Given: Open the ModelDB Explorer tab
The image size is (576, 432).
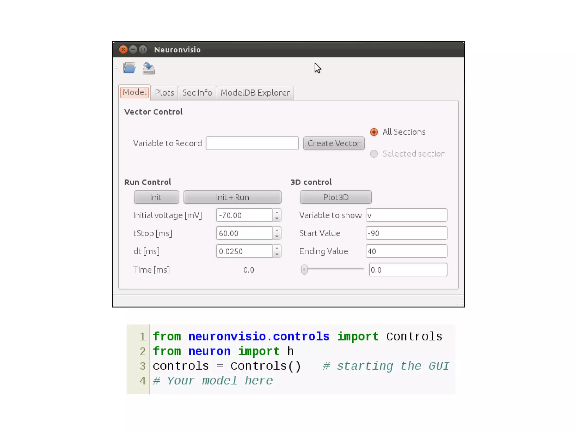Looking at the screenshot, I should [x=255, y=93].
